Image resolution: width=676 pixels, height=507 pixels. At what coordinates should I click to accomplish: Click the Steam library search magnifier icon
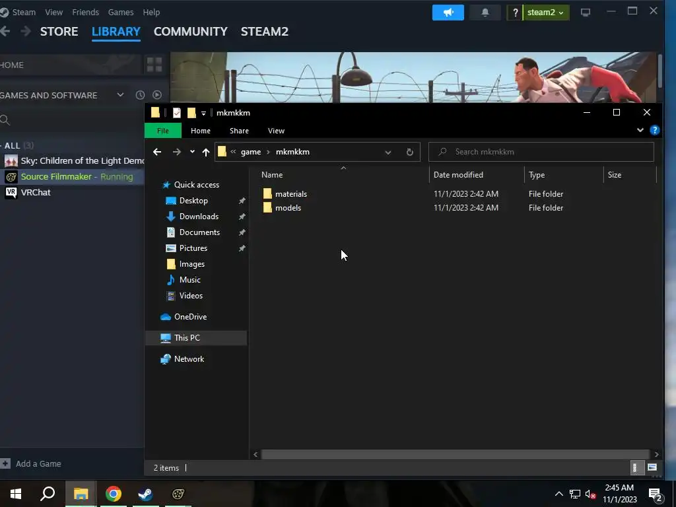[5, 120]
